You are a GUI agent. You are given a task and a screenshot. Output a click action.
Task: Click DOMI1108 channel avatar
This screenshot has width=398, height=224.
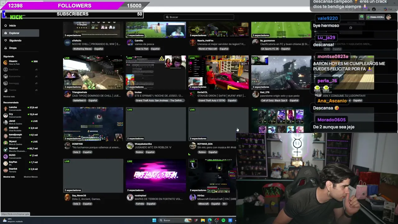tap(67, 146)
